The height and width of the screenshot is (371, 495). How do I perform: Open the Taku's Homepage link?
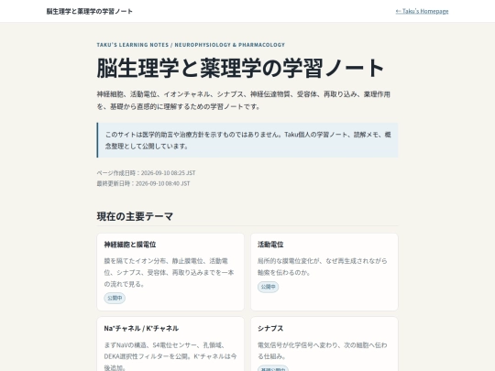click(x=422, y=11)
